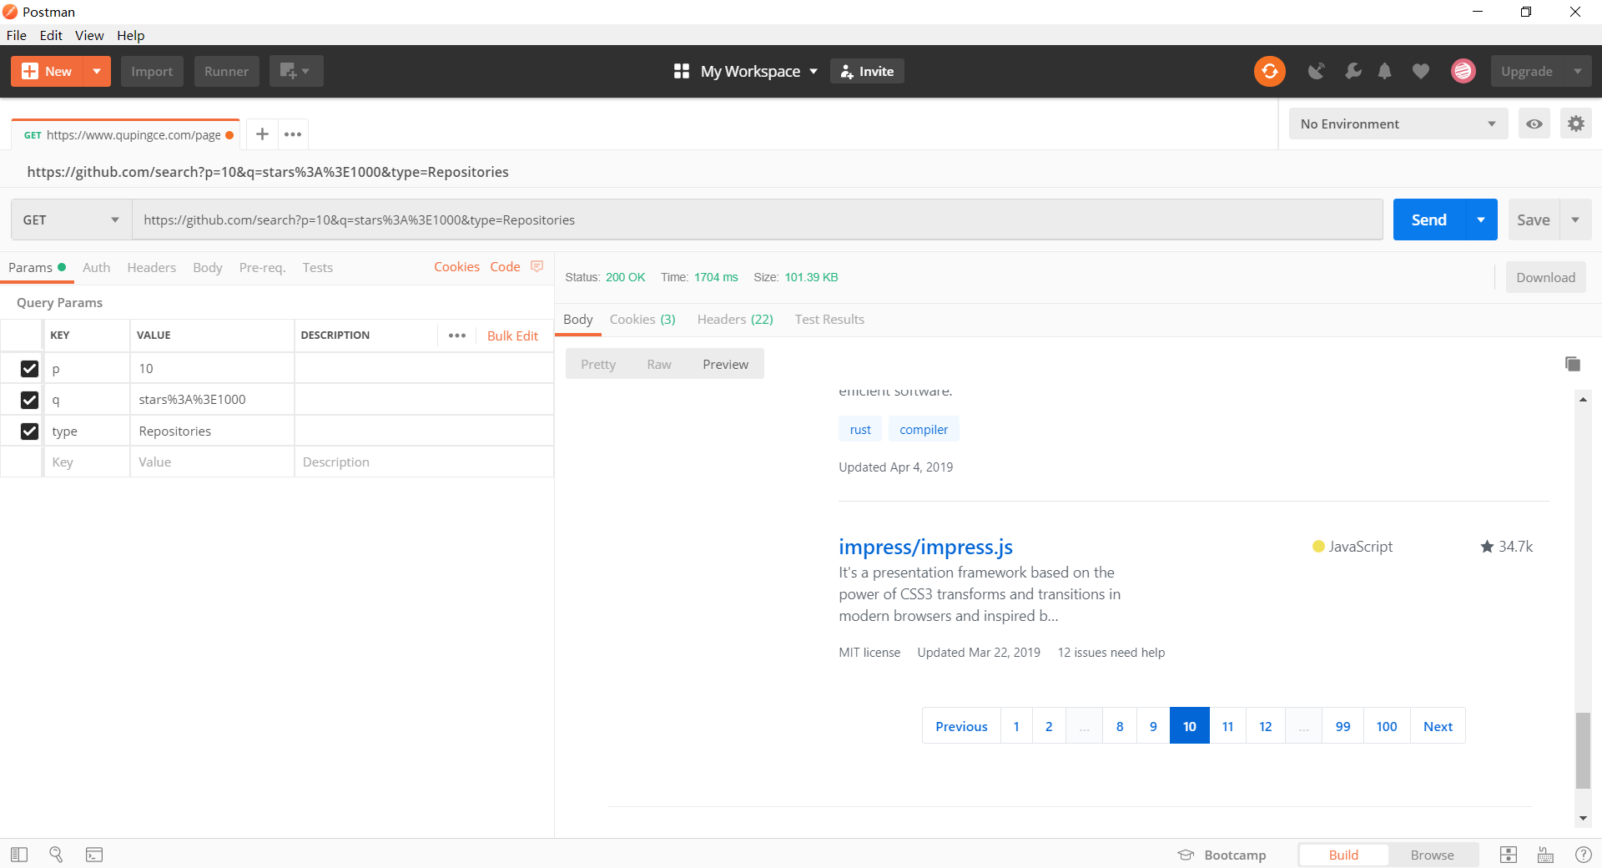Open the Help menu
This screenshot has width=1602, height=868.
click(x=130, y=35)
